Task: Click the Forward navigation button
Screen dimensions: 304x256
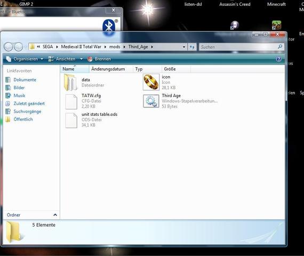Action: coord(19,47)
